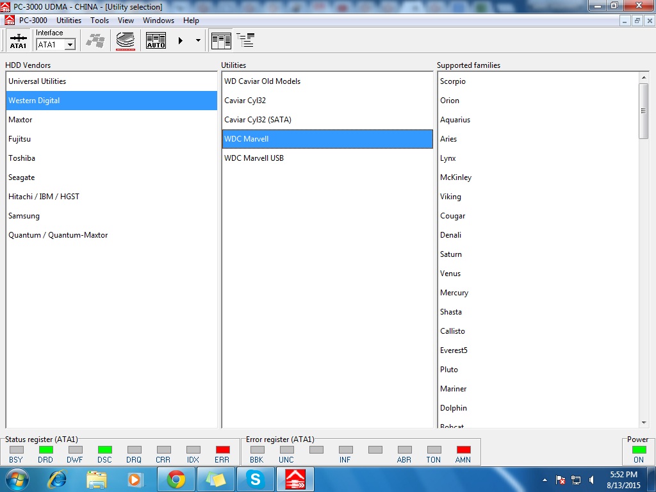Expand the arrow next to play button
The width and height of the screenshot is (656, 492).
(x=198, y=40)
